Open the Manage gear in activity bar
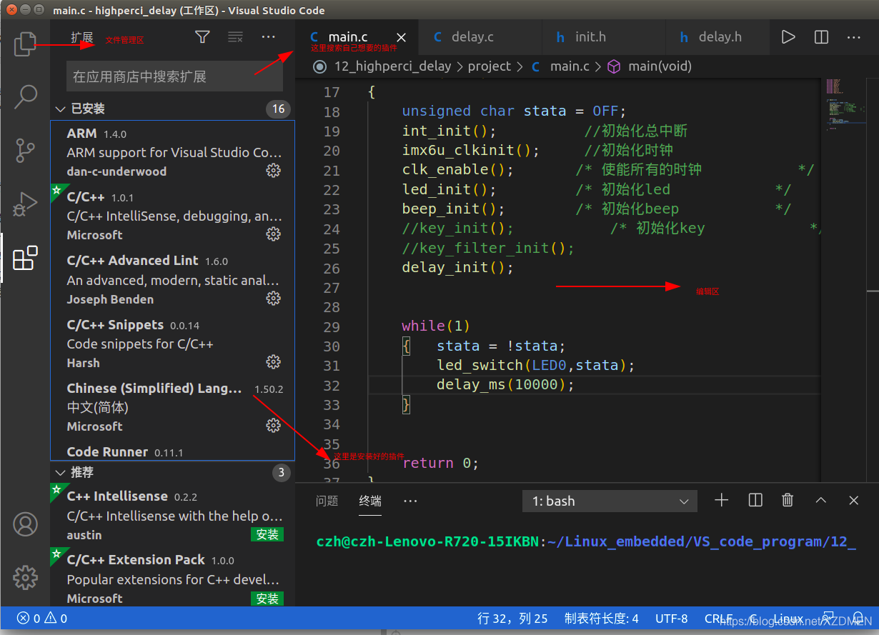The image size is (879, 635). 25,577
